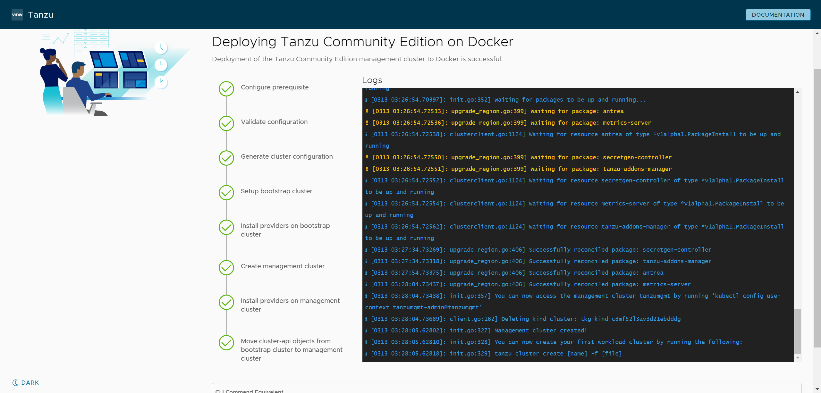The width and height of the screenshot is (821, 393).
Task: Click the VMware logo icon in header
Action: [17, 15]
